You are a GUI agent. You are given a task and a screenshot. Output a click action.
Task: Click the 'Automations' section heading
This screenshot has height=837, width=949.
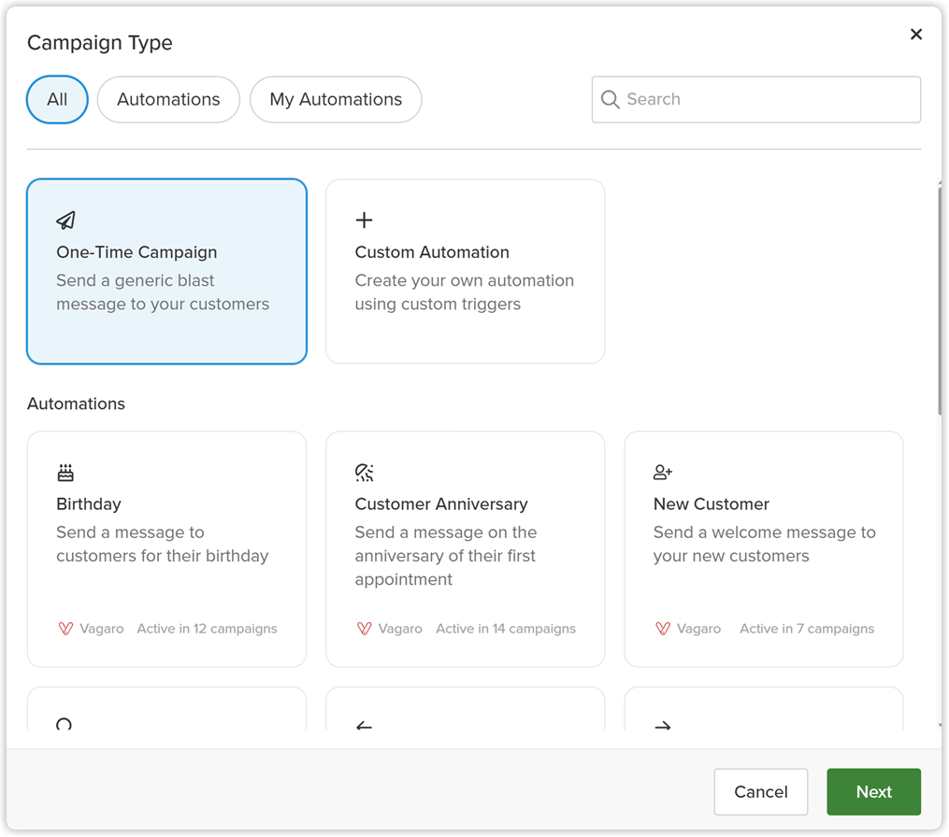tap(77, 404)
